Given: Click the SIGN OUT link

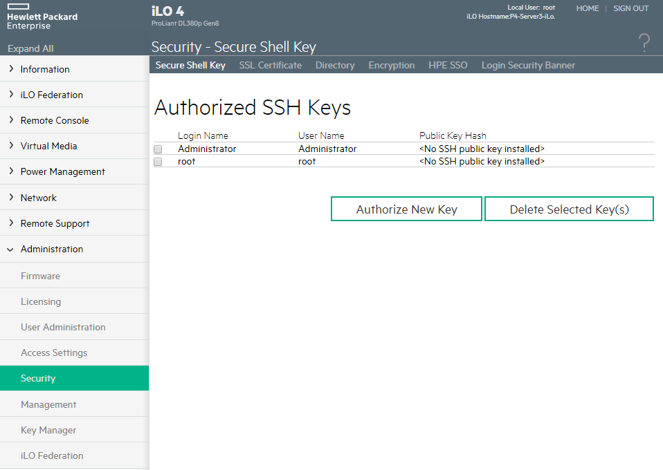Looking at the screenshot, I should tap(631, 8).
